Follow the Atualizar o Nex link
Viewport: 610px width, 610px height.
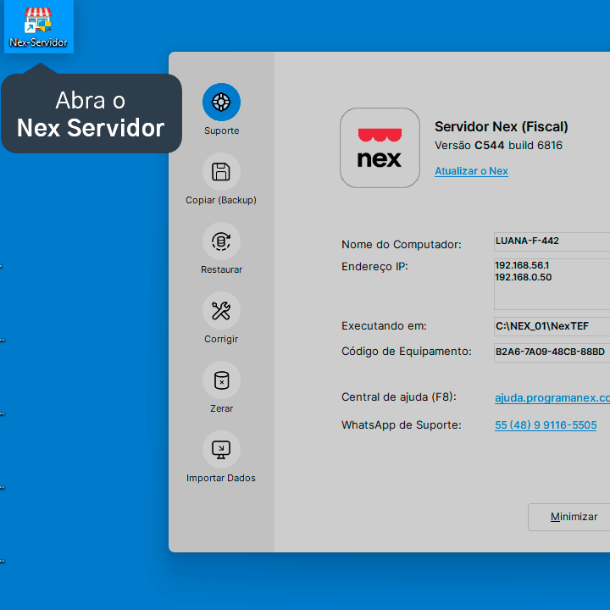tap(471, 171)
